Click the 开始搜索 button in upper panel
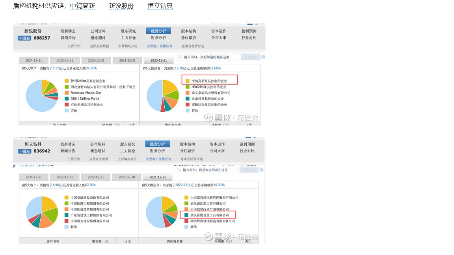 point(251,57)
